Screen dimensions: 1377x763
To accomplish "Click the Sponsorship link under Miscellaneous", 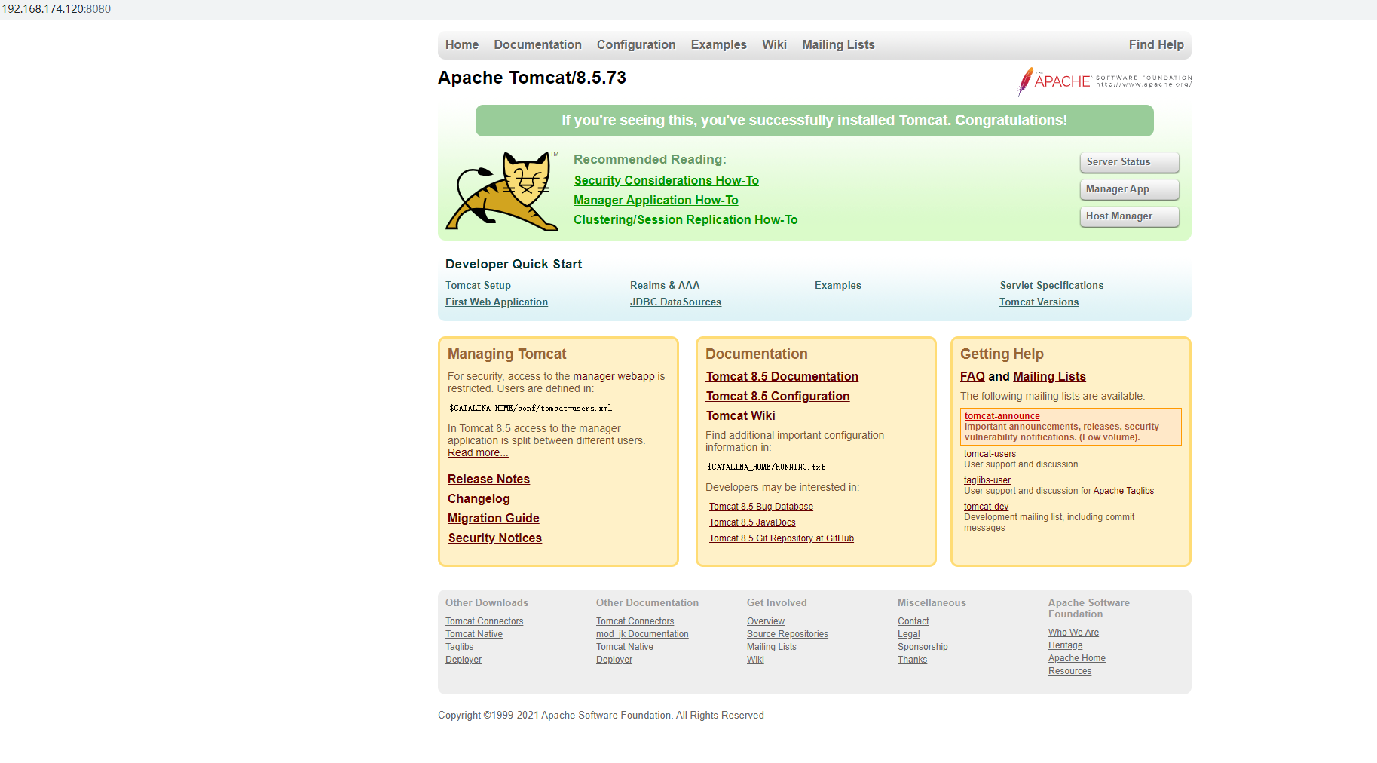I will pyautogui.click(x=923, y=648).
